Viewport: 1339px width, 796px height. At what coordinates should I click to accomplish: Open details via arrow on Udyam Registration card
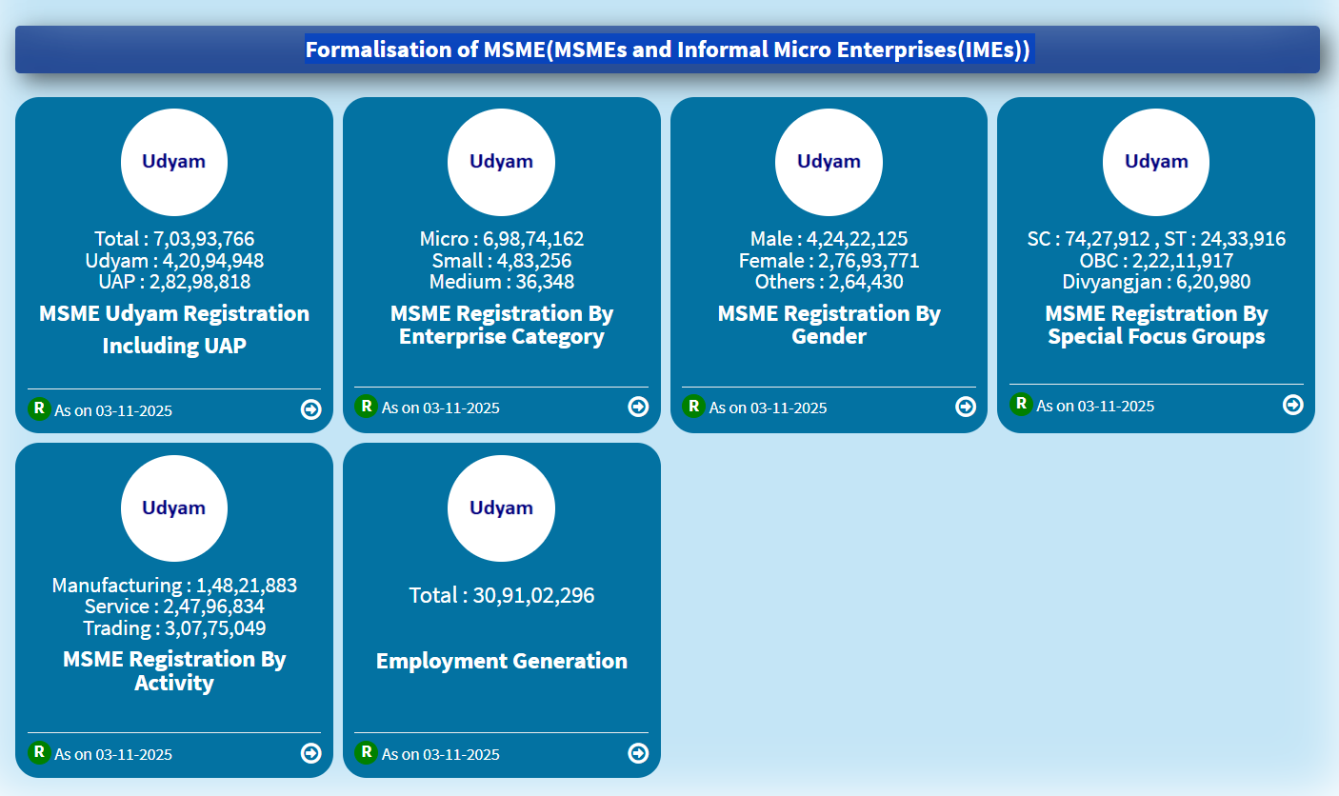click(310, 408)
